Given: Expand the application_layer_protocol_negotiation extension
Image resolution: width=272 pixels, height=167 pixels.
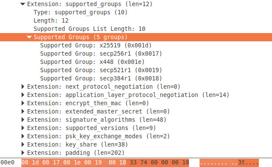Looking at the screenshot, I should pos(23,95).
